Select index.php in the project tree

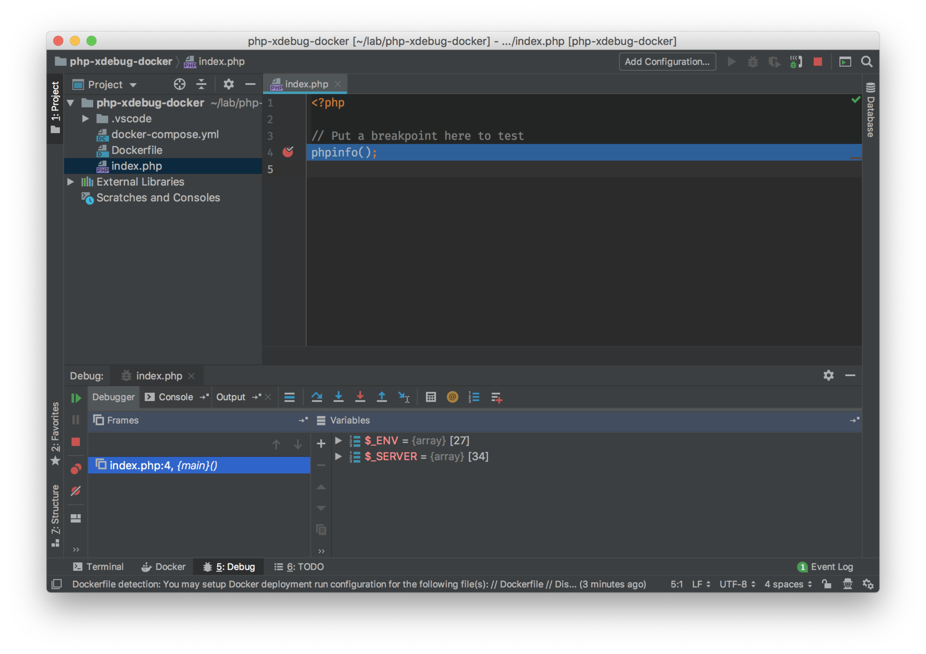(136, 165)
